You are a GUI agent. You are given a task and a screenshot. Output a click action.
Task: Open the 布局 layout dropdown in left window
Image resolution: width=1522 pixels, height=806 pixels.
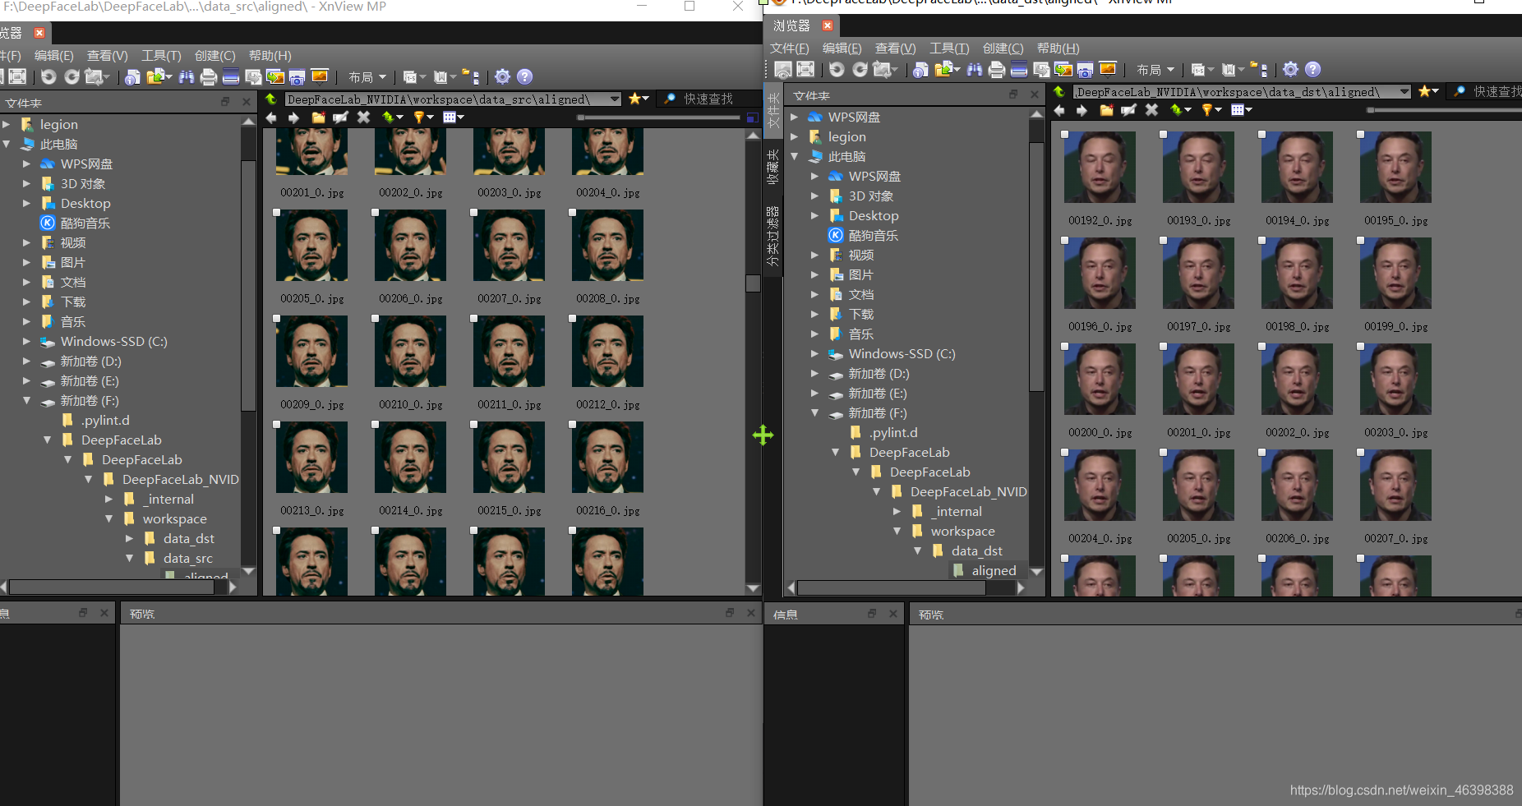coord(367,77)
